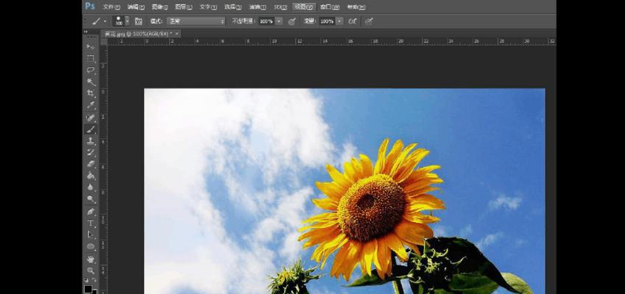Select the Lasso tool
Screen dimensions: 625x294
tap(91, 70)
